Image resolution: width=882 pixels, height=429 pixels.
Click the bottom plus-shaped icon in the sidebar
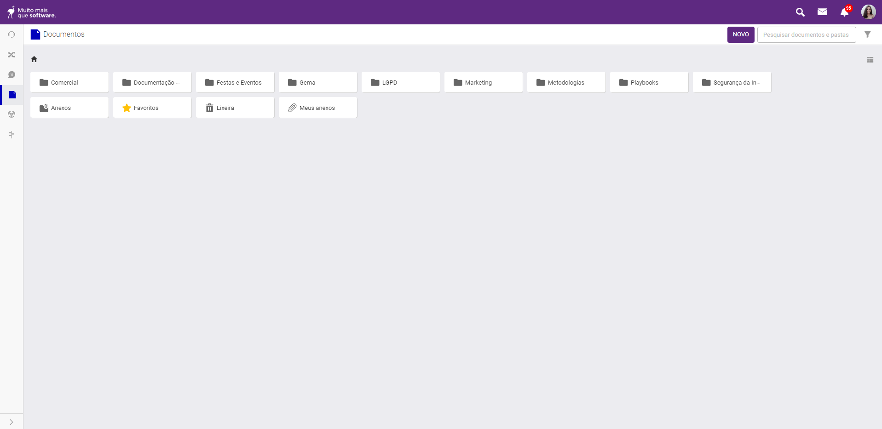pyautogui.click(x=12, y=134)
